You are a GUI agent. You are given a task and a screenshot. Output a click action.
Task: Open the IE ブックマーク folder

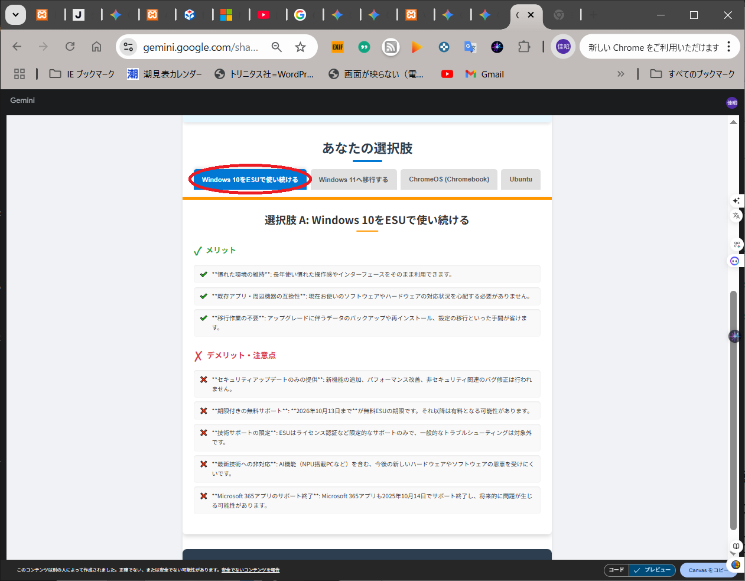point(82,74)
